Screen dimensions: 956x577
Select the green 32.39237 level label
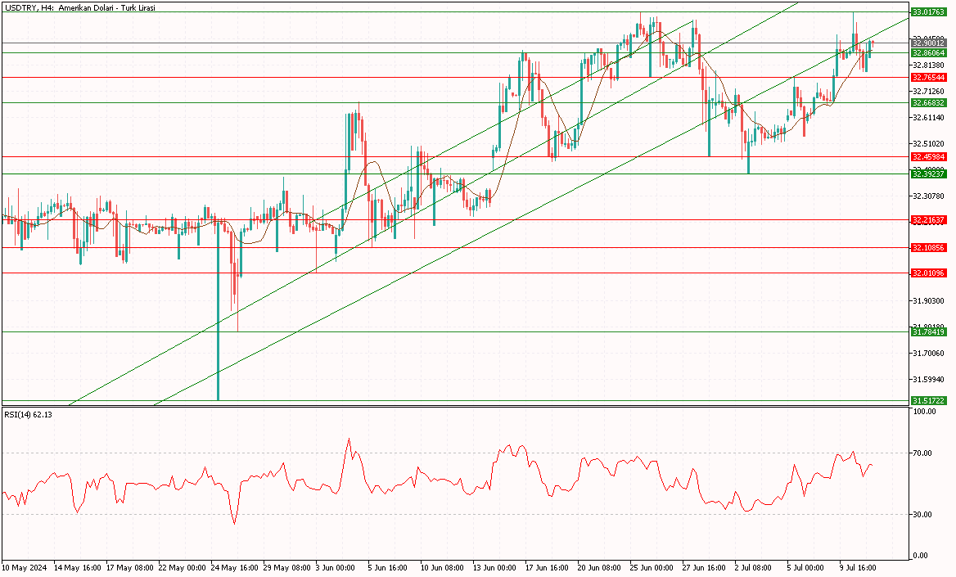[x=928, y=174]
